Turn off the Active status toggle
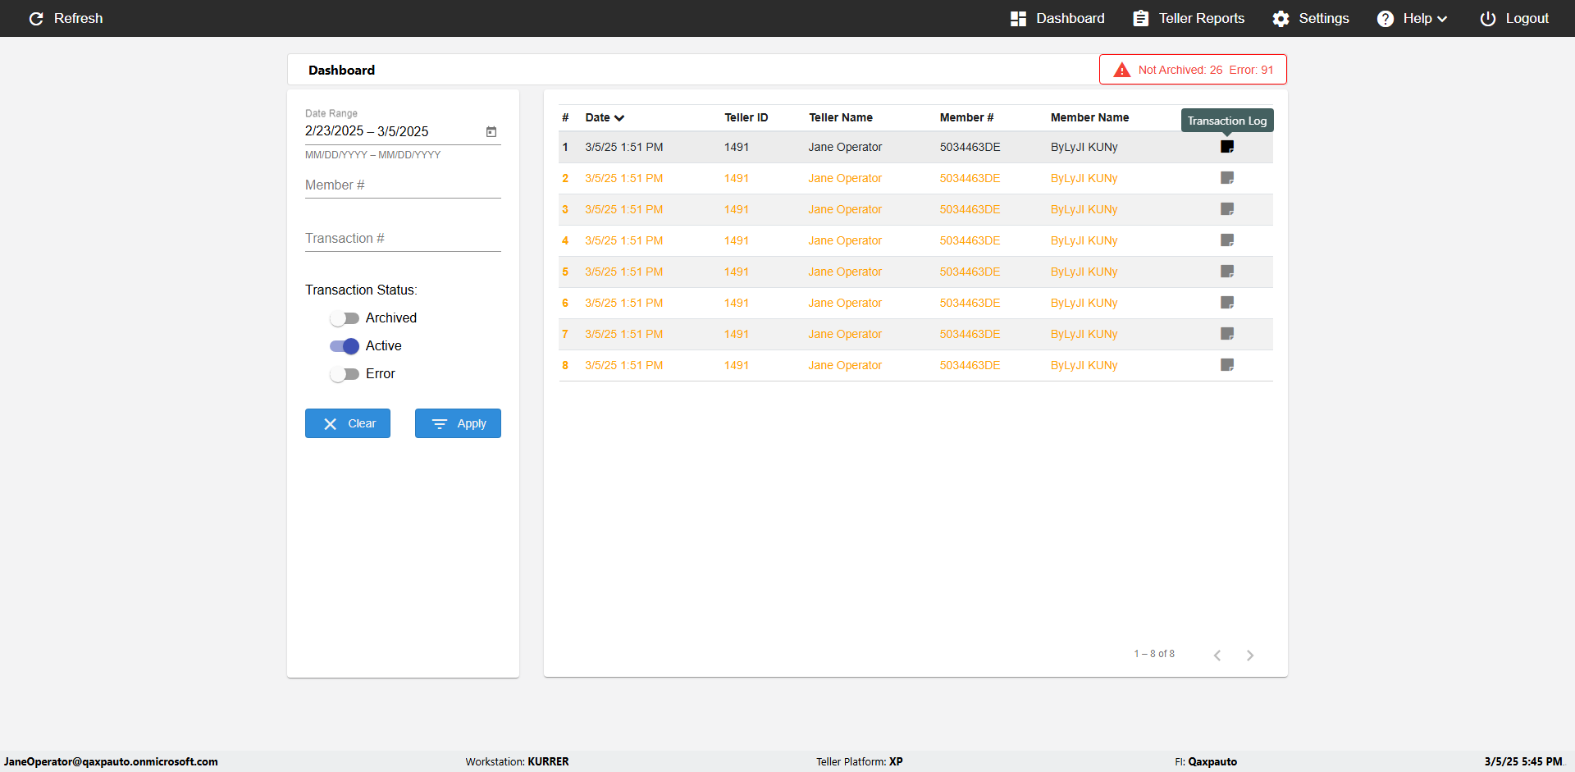This screenshot has width=1575, height=772. coord(345,346)
